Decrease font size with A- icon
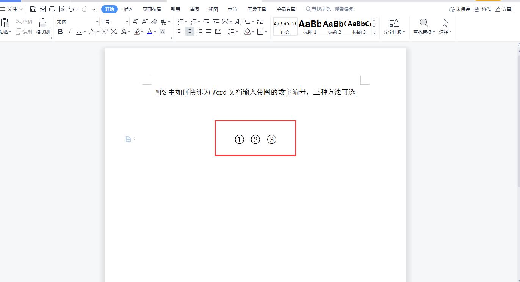The height and width of the screenshot is (282, 520). 144,22
